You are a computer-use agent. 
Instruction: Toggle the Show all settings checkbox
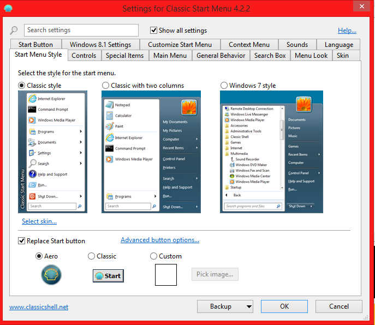pos(153,31)
